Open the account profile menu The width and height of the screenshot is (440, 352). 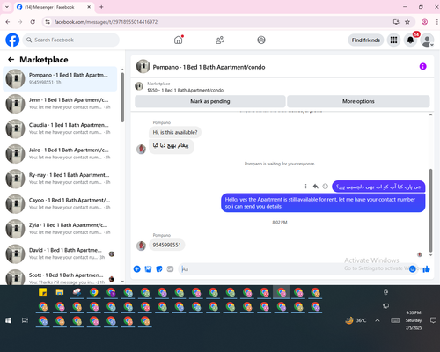click(x=427, y=40)
